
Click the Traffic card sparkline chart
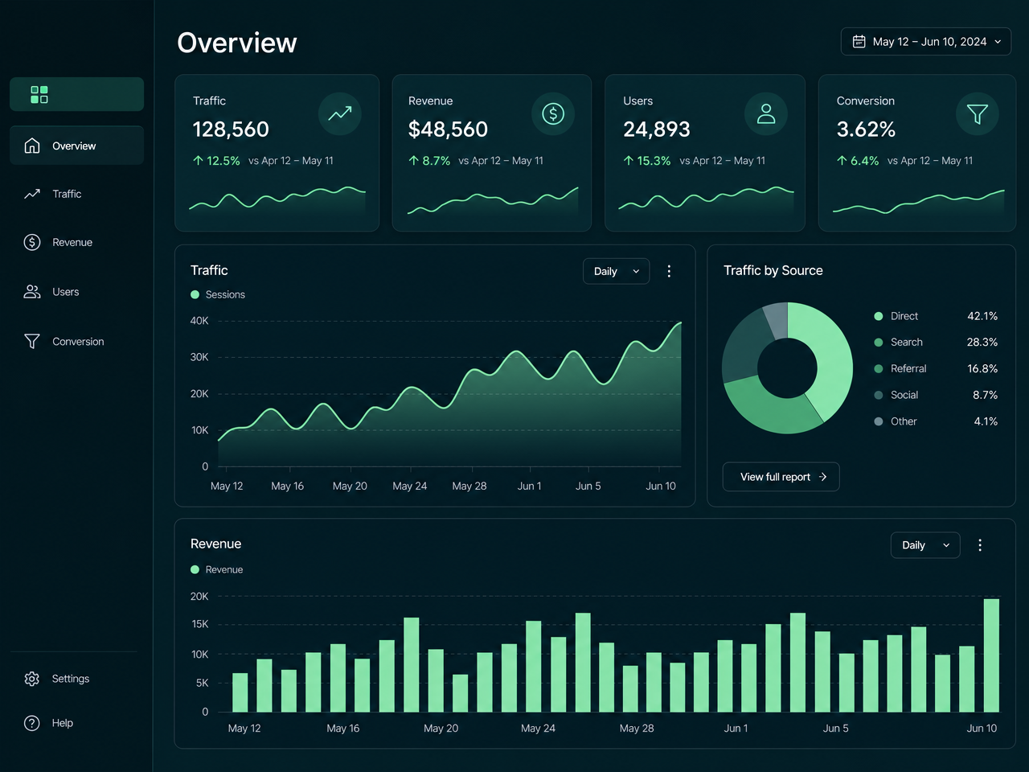277,201
